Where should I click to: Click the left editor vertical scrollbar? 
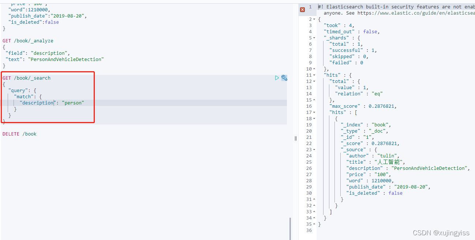coord(291,229)
